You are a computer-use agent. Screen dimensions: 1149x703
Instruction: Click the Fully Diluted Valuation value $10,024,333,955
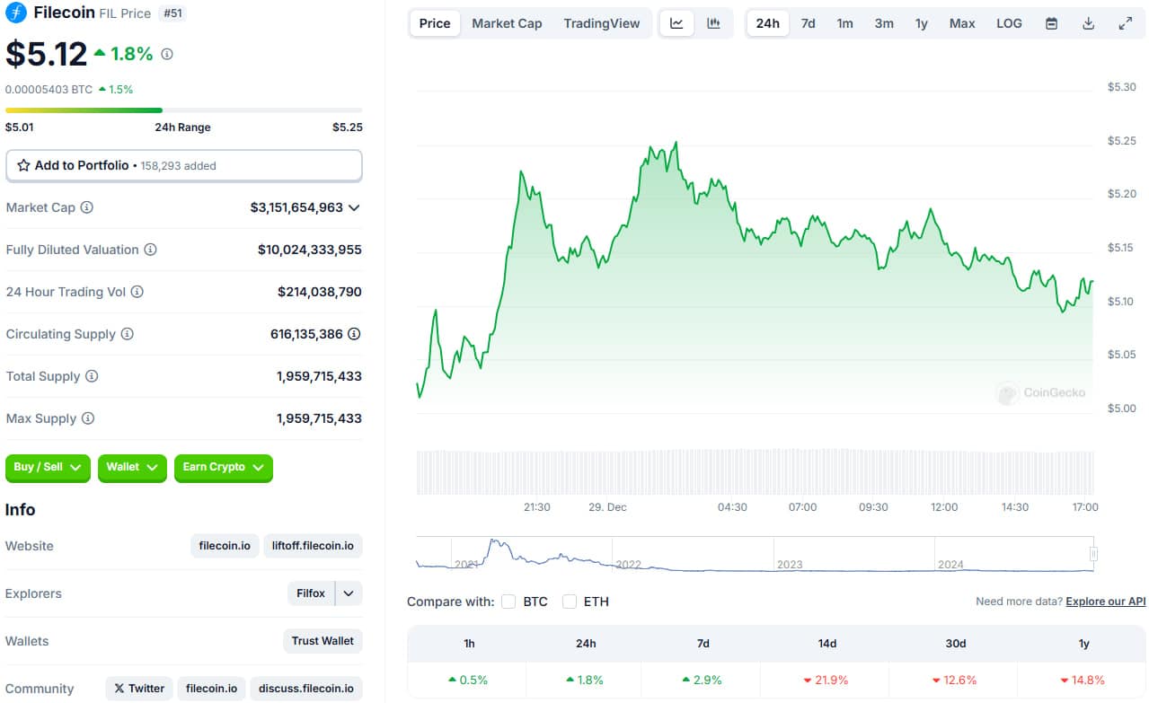tap(310, 250)
